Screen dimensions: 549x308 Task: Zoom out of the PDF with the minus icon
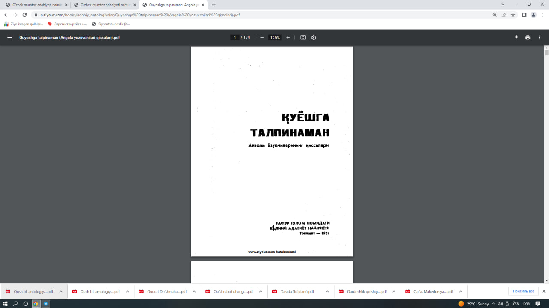[x=262, y=37]
